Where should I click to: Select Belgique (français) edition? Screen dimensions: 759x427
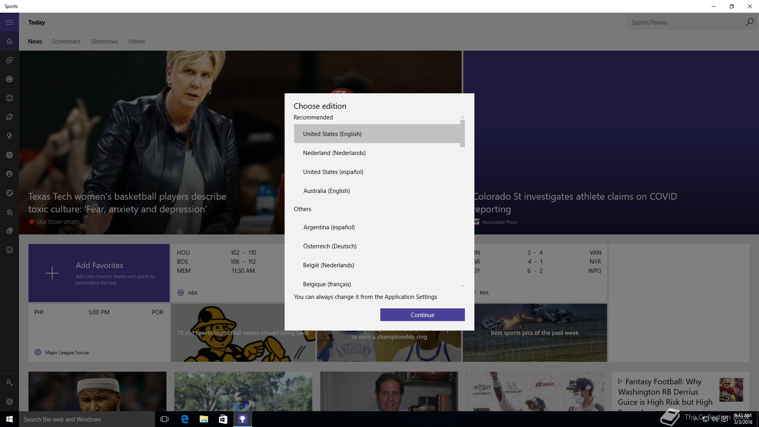tap(377, 284)
